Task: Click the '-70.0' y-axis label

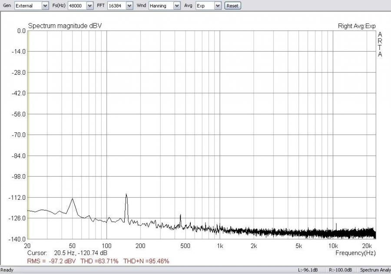Action: pos(19,135)
